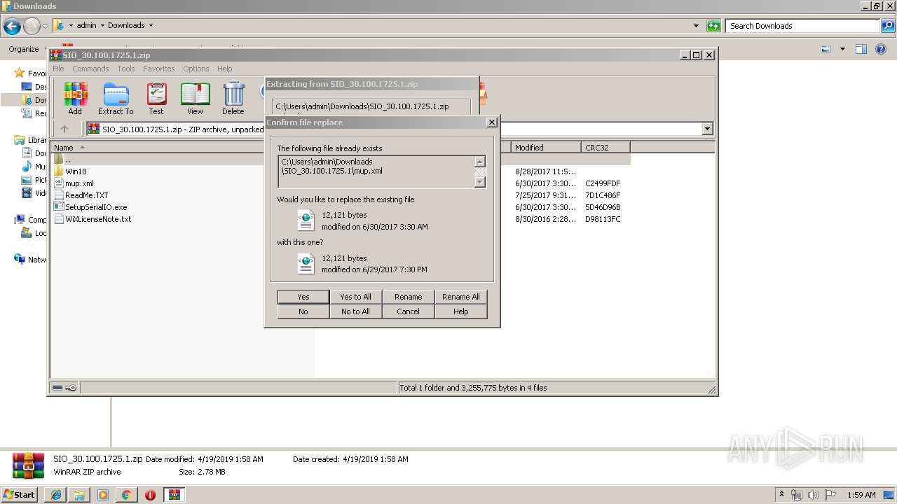Image resolution: width=897 pixels, height=504 pixels.
Task: Click the Change your view icon in Explorer
Action: tap(826, 49)
